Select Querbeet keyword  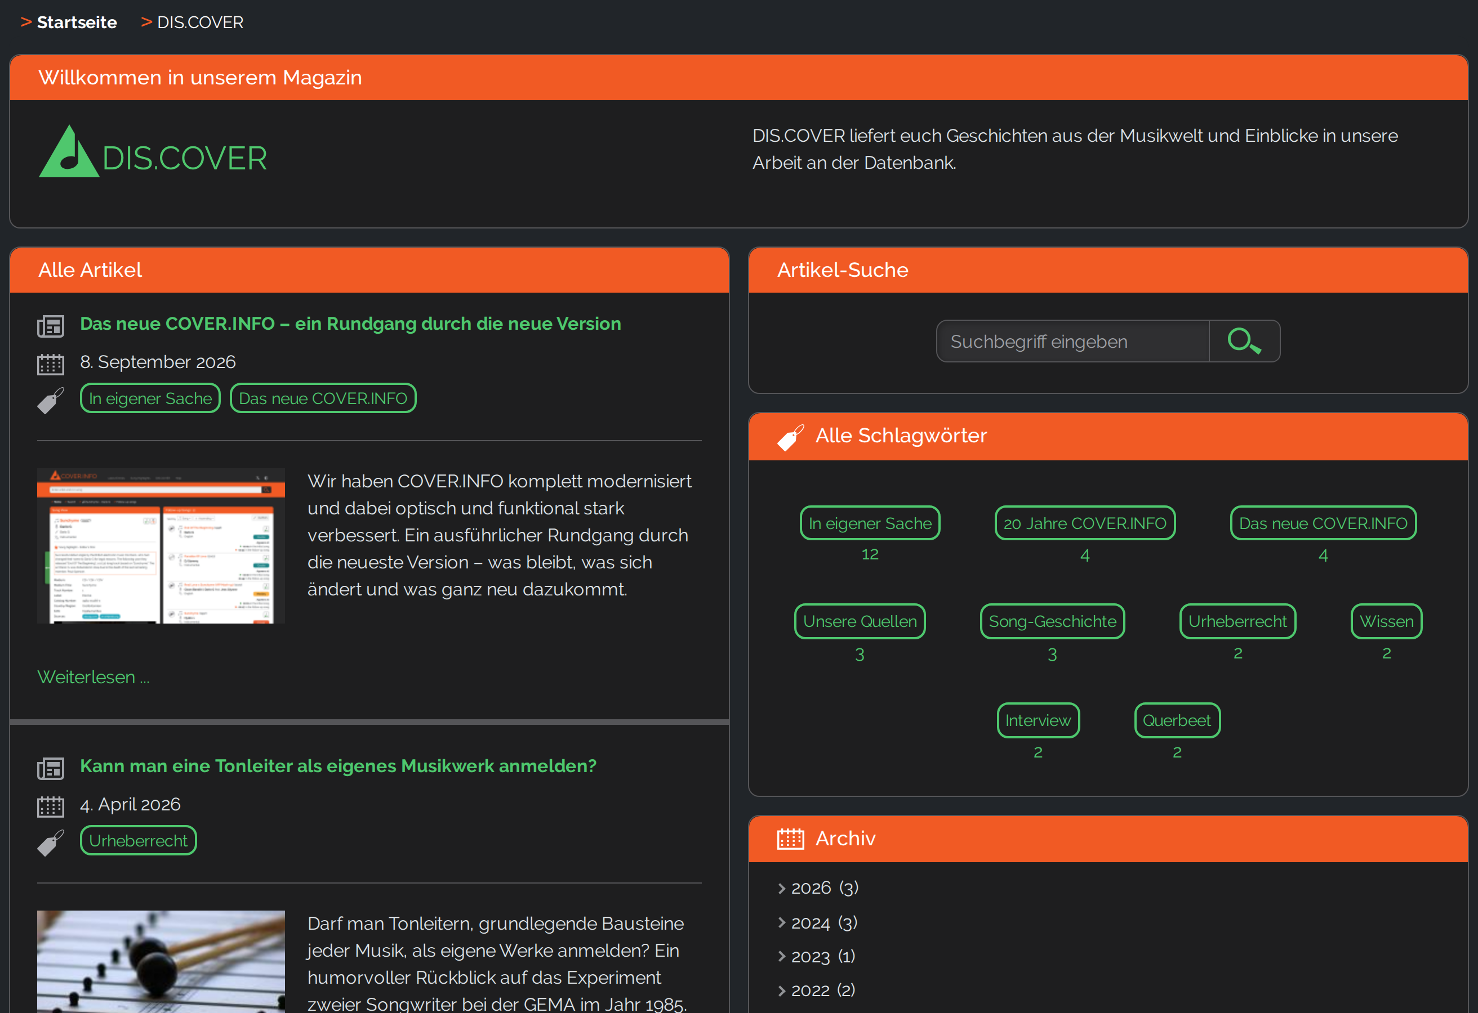[x=1177, y=720]
